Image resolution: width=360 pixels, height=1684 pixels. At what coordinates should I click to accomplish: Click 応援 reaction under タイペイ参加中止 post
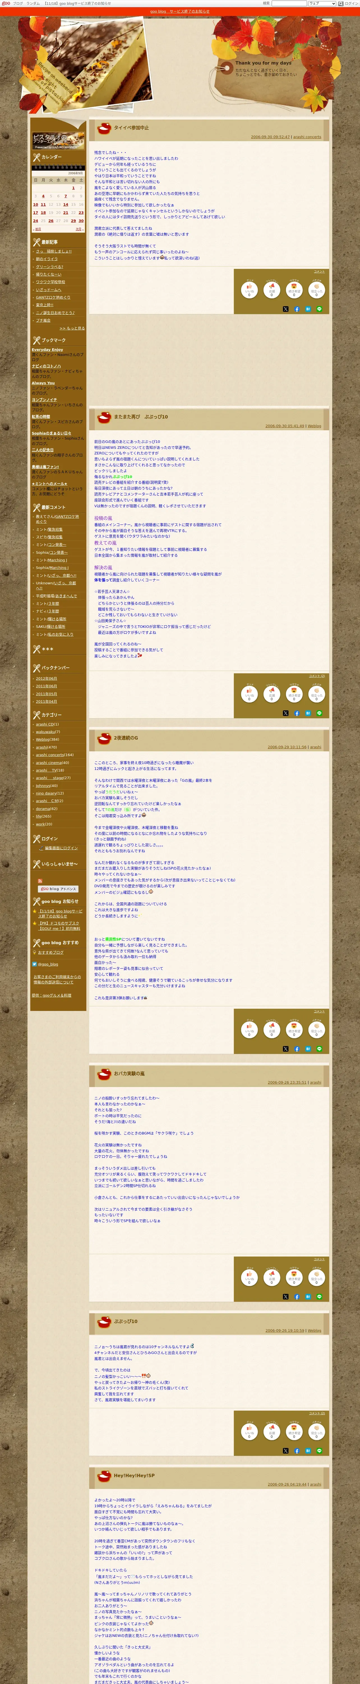coord(272,290)
